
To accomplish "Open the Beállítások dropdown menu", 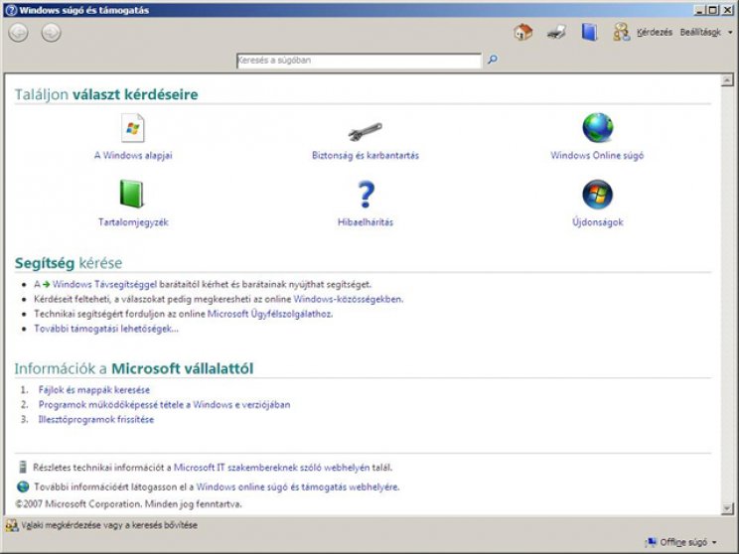I will click(x=706, y=33).
